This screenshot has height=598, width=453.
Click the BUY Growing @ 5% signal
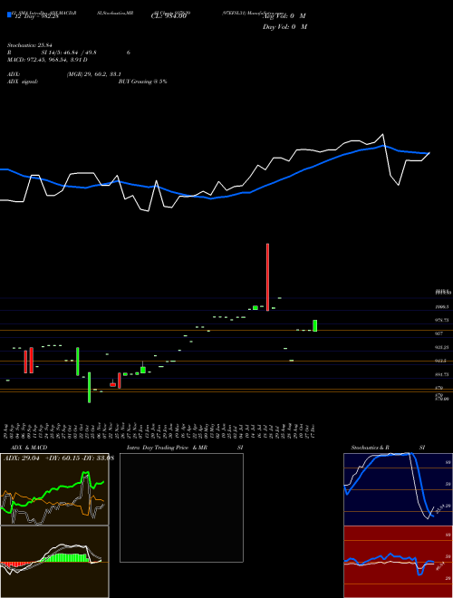click(142, 82)
